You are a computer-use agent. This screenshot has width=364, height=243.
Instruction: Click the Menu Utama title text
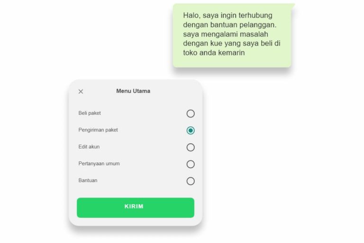pos(133,91)
